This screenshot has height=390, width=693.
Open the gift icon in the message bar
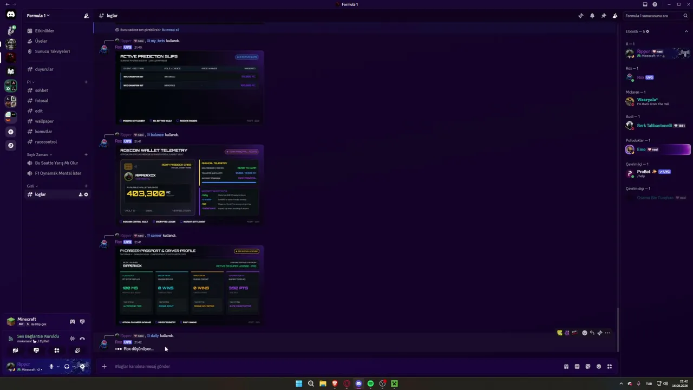pyautogui.click(x=566, y=367)
